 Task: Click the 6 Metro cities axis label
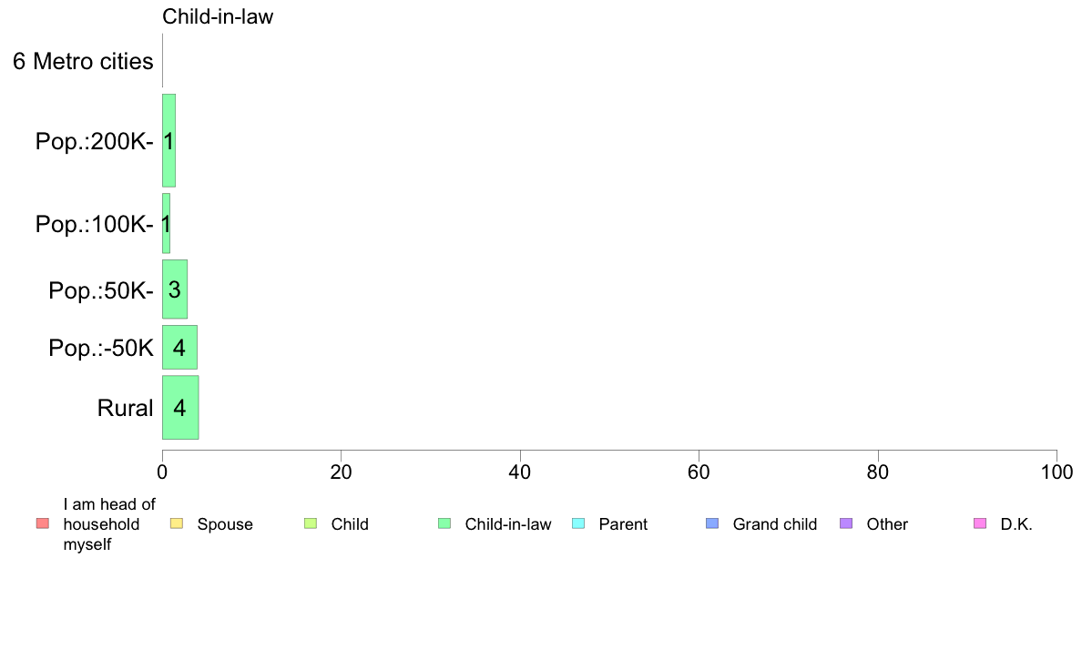point(83,61)
